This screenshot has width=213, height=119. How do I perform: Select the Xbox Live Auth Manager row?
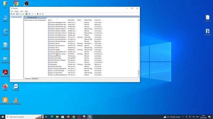click(75, 70)
